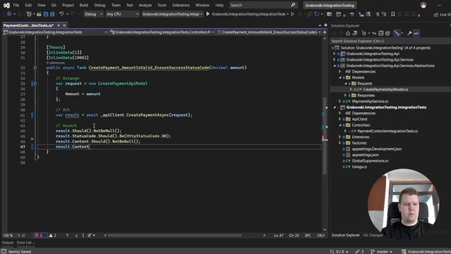Image resolution: width=451 pixels, height=254 pixels.
Task: Click the master branch indicator
Action: click(x=381, y=252)
